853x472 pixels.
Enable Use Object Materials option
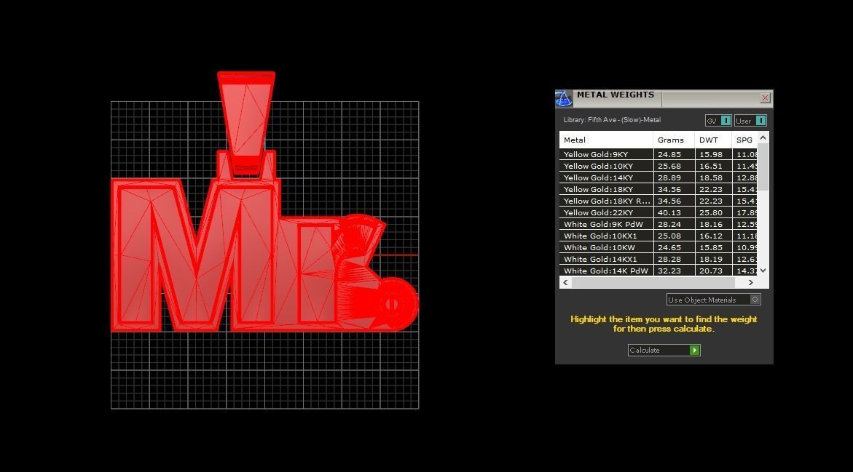tap(713, 300)
